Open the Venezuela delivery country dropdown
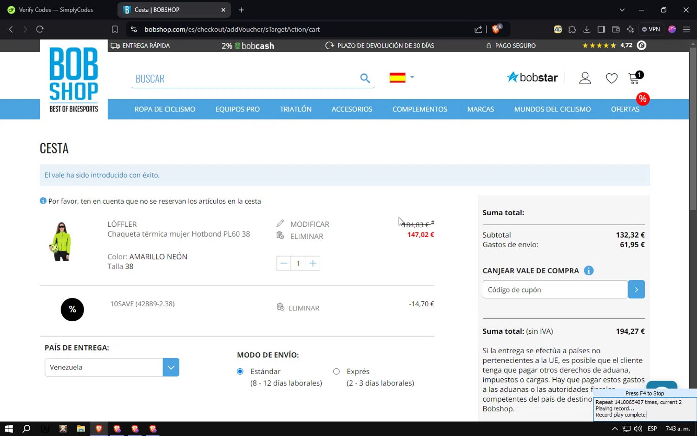This screenshot has height=436, width=697. (x=112, y=367)
